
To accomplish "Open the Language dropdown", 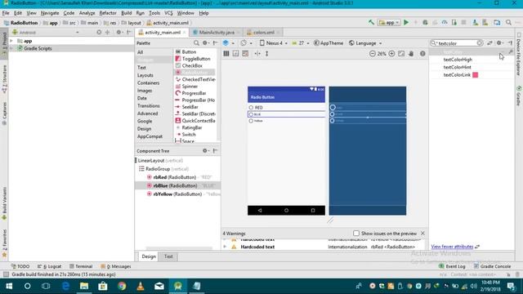I will pos(365,43).
